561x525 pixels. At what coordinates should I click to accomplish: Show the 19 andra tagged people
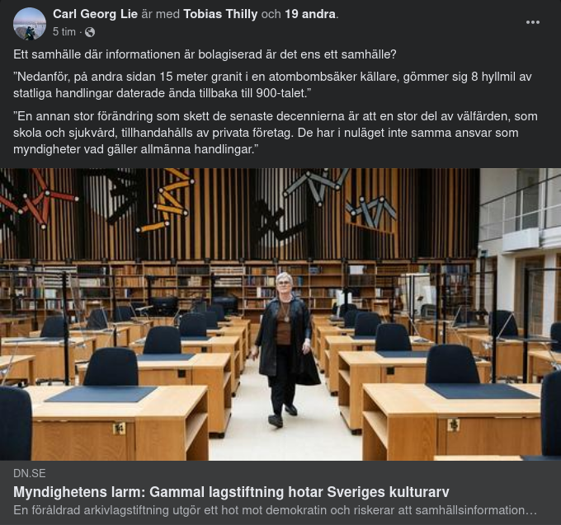coord(310,14)
